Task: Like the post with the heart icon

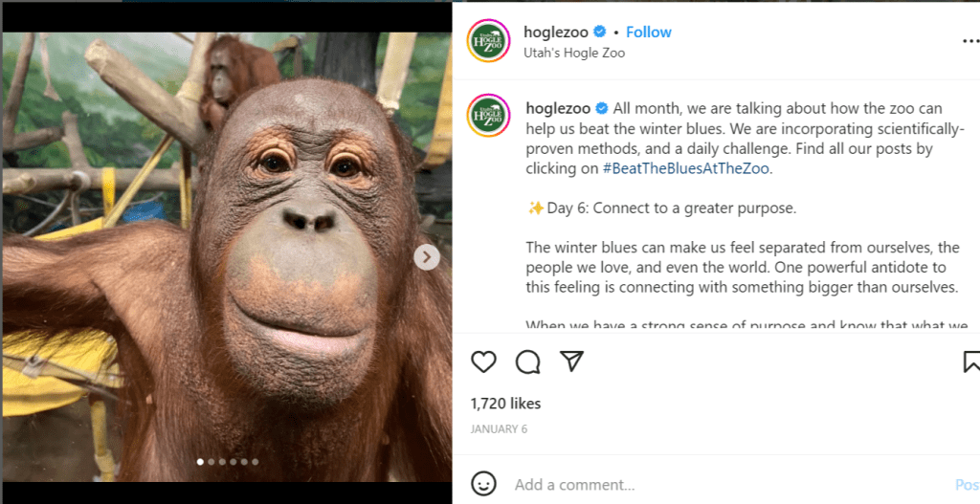Action: point(484,362)
